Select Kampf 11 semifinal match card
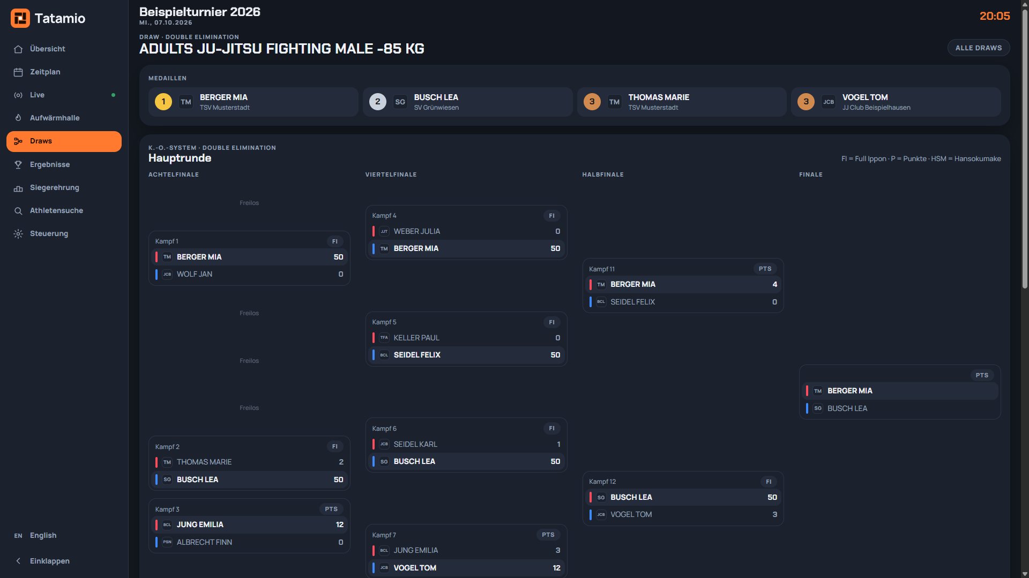The width and height of the screenshot is (1029, 578). (x=683, y=285)
